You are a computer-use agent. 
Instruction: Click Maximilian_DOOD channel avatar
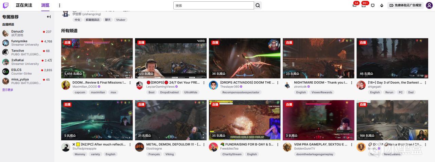coord(66,85)
